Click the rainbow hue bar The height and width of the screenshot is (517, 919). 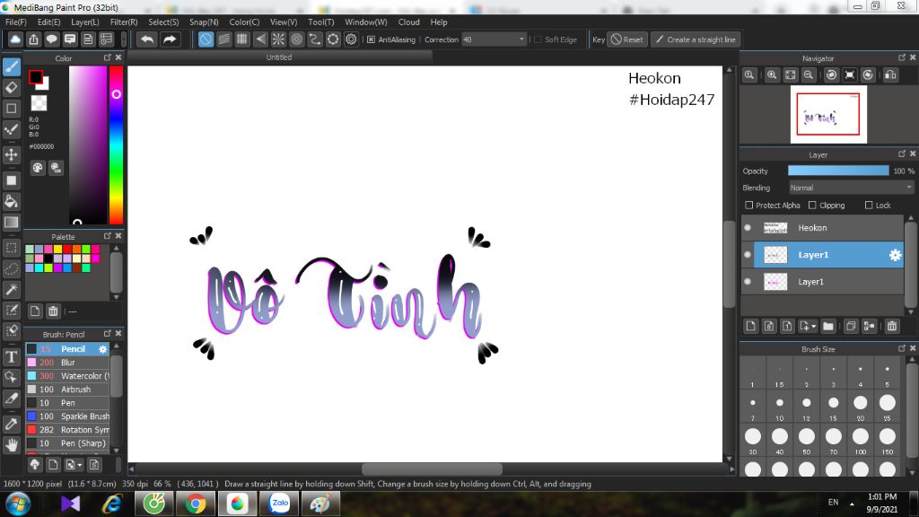tap(116, 145)
